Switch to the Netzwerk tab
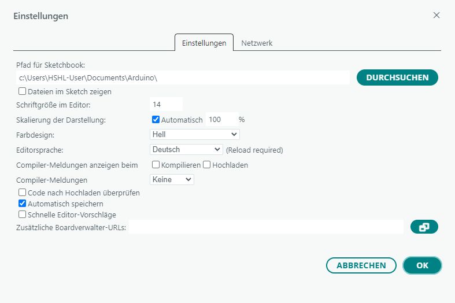 point(257,43)
